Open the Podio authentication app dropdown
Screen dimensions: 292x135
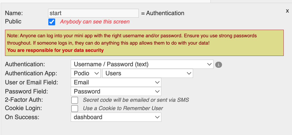86,73
